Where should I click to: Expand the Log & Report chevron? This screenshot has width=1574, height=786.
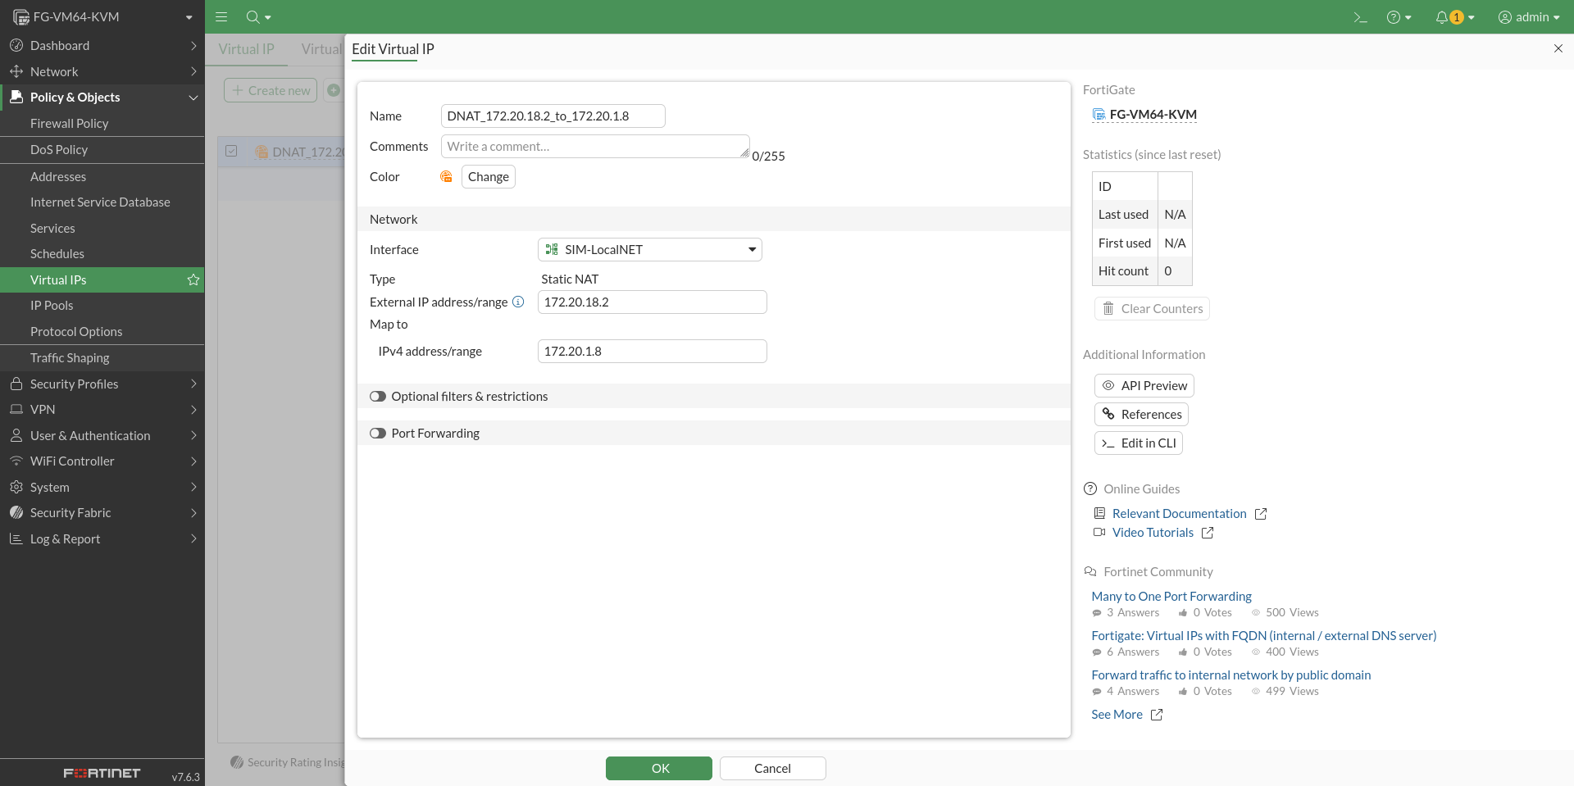(x=193, y=538)
